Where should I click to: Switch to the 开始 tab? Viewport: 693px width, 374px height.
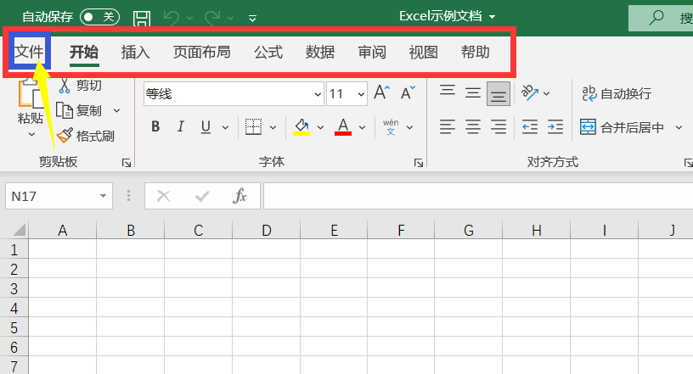pos(84,52)
